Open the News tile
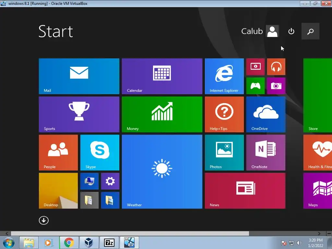This screenshot has width=332, height=249. tap(245, 191)
